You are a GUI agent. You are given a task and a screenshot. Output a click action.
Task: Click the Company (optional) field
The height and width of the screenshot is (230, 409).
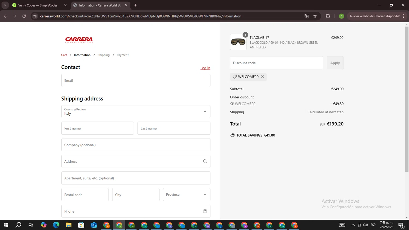tap(136, 145)
